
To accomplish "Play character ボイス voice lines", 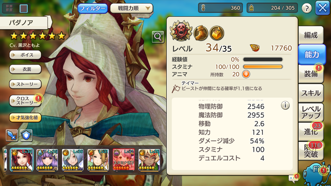I will click(x=25, y=55).
